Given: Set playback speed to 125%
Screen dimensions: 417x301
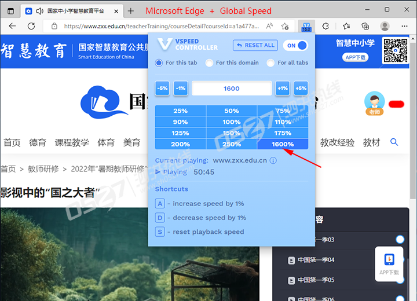Looking at the screenshot, I should coord(180,133).
